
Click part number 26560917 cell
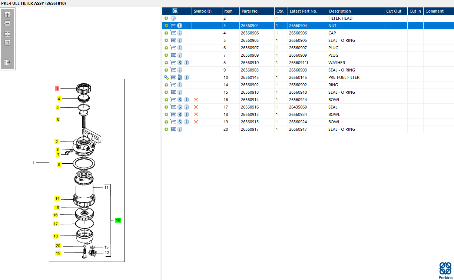click(x=257, y=129)
